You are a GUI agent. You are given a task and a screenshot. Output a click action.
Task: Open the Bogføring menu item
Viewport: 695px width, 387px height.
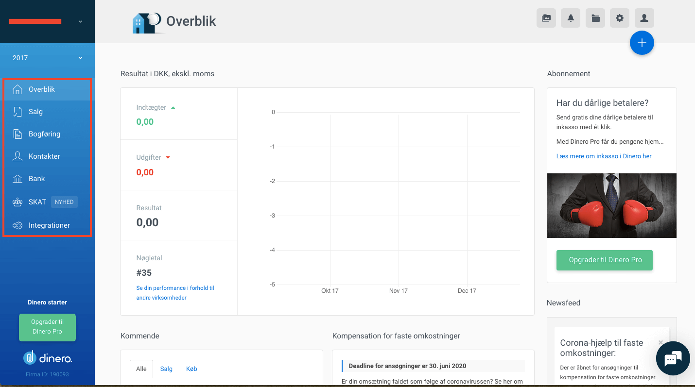click(x=48, y=134)
